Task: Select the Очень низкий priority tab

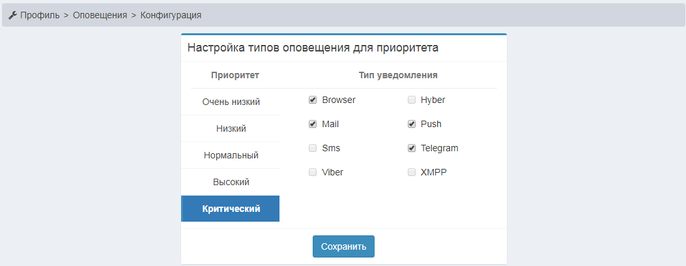Action: coord(231,102)
